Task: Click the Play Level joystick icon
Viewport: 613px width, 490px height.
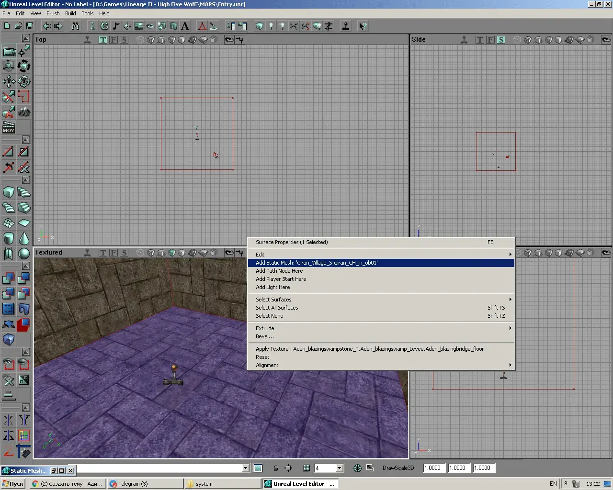Action: tap(345, 26)
